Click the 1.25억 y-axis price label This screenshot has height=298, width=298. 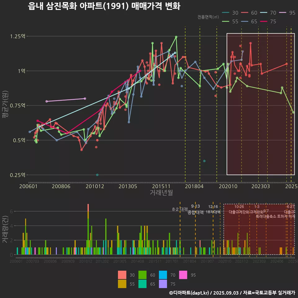[x=17, y=36]
